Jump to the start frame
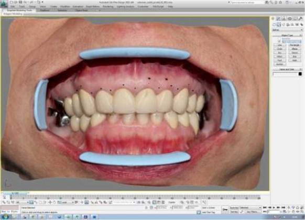This screenshot has width=305, height=220. [265, 207]
